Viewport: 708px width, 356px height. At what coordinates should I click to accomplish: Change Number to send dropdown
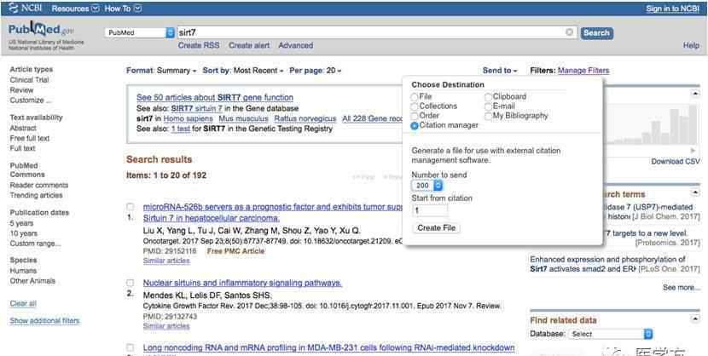(427, 185)
